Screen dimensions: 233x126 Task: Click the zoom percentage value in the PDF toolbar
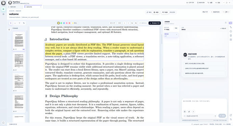(120, 23)
